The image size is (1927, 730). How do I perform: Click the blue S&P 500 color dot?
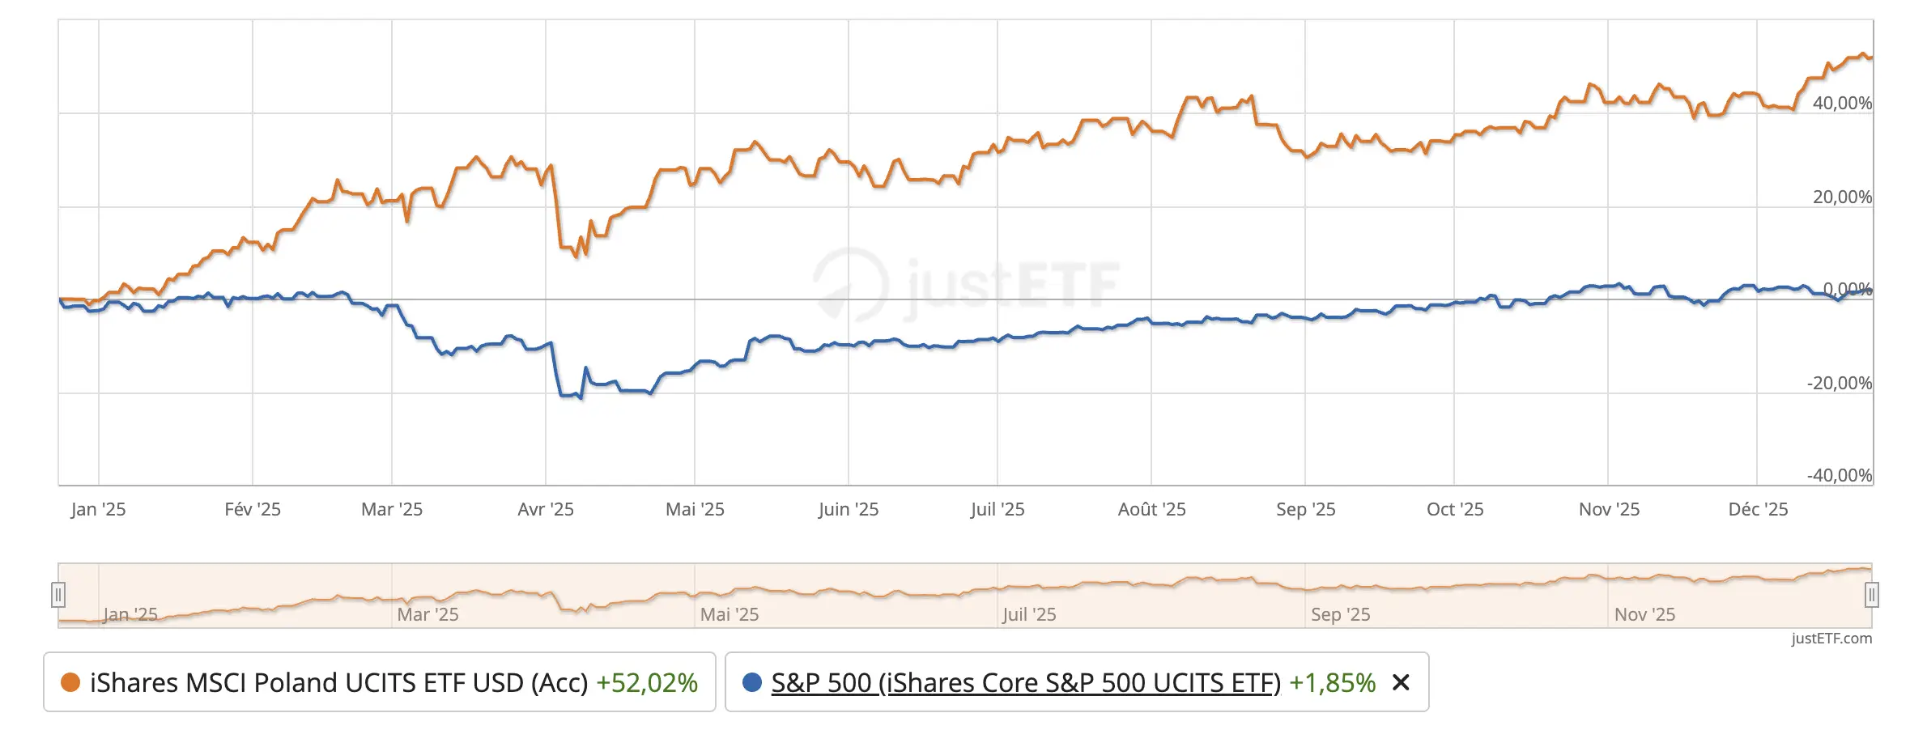[x=752, y=682]
